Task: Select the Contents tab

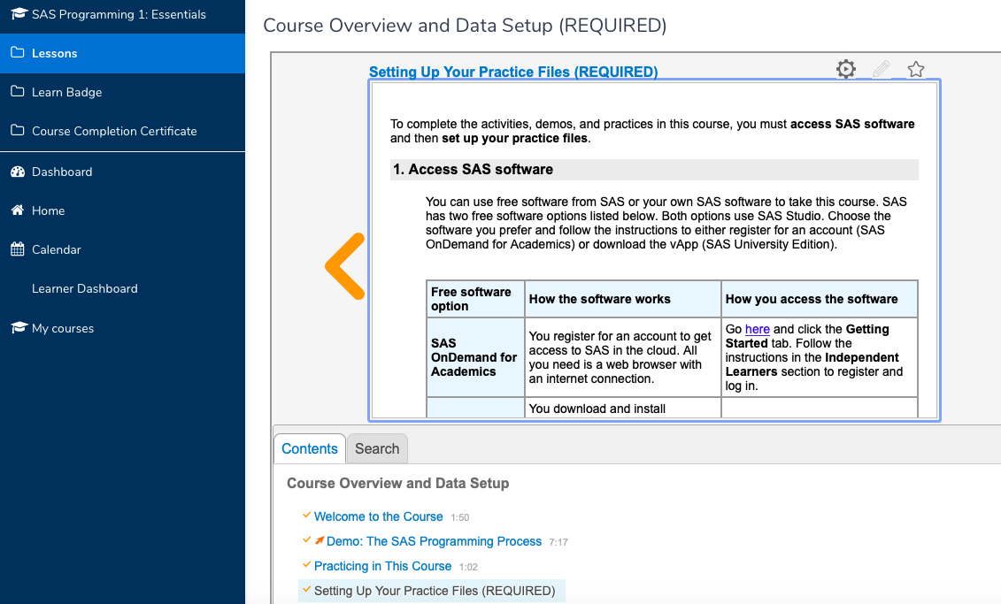Action: (x=309, y=448)
